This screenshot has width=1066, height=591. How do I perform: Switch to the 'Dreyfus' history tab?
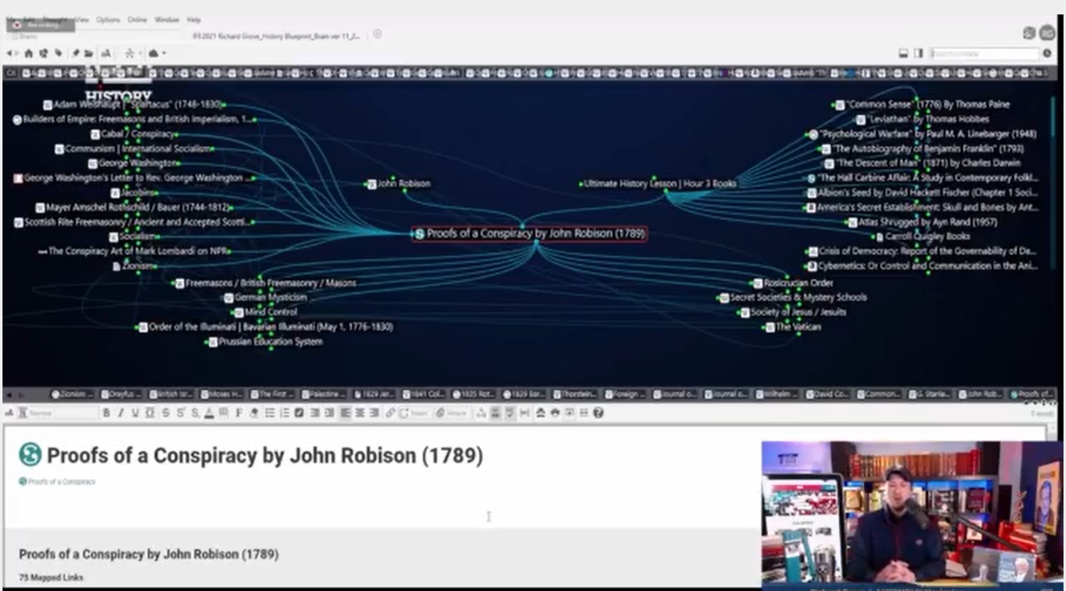coord(121,394)
